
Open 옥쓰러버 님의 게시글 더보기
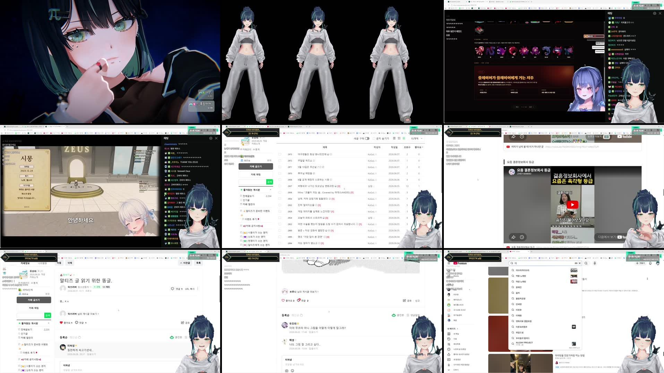83,314
